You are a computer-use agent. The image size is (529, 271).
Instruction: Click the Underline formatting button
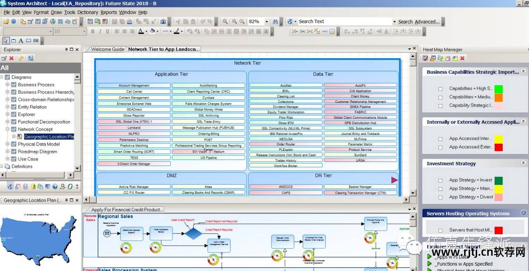[107, 31]
